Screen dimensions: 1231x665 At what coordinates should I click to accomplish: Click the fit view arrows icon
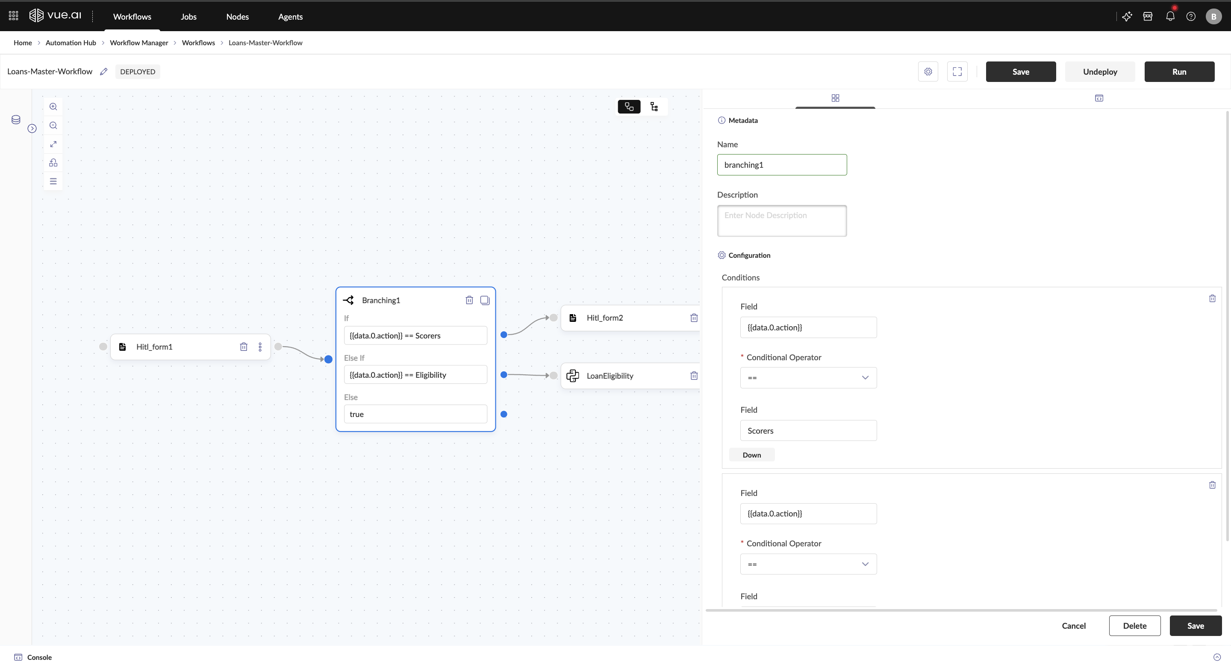(53, 144)
